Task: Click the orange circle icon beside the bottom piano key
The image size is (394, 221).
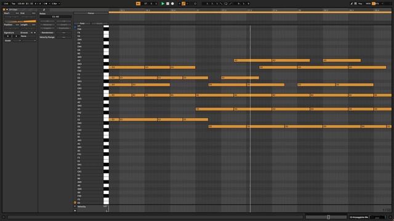Action: [x=75, y=203]
